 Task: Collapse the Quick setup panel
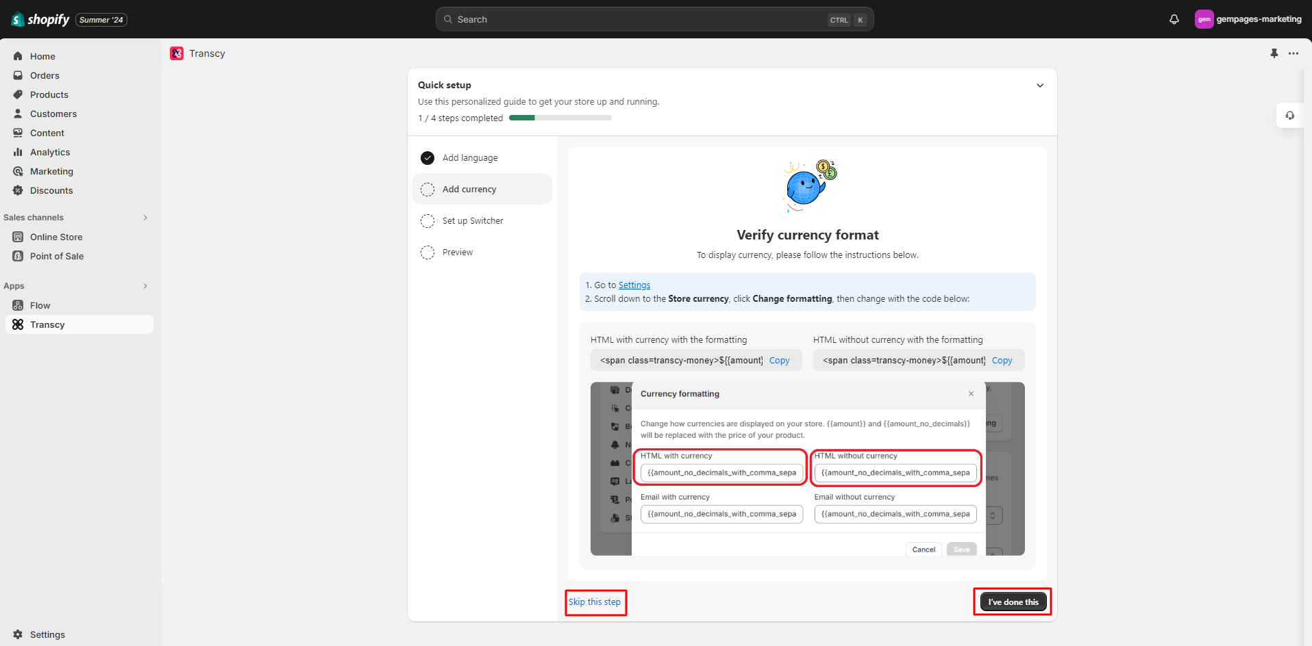tap(1039, 86)
